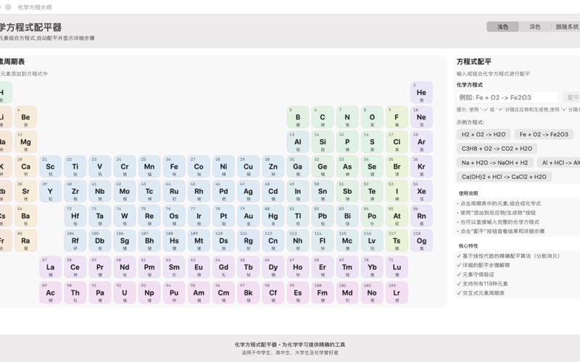Select the Uranium (U) element tile
The width and height of the screenshot is (580, 362).
(x=125, y=293)
